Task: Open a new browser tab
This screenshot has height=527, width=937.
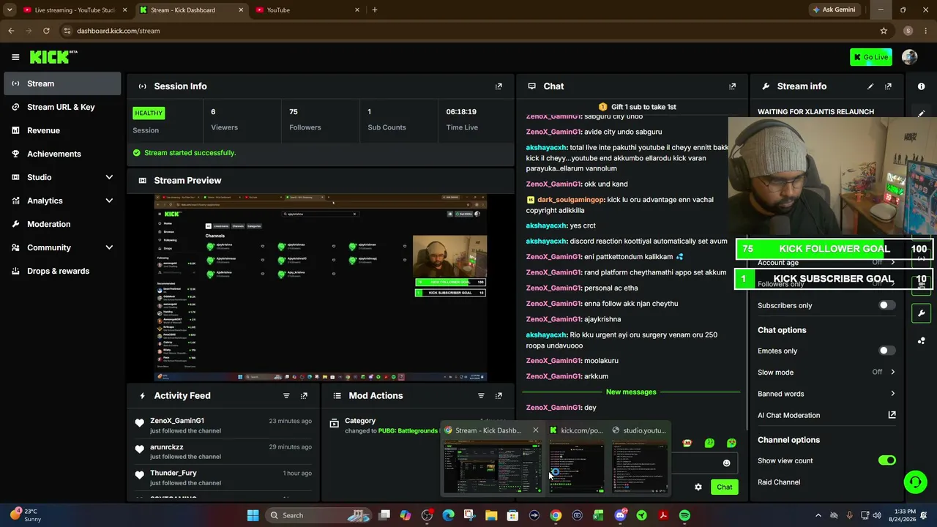Action: pos(374,10)
